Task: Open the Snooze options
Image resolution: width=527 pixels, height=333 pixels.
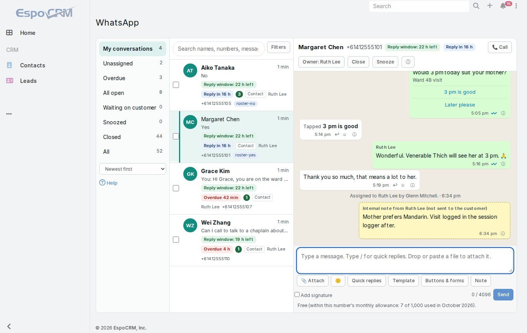Action: tap(385, 62)
